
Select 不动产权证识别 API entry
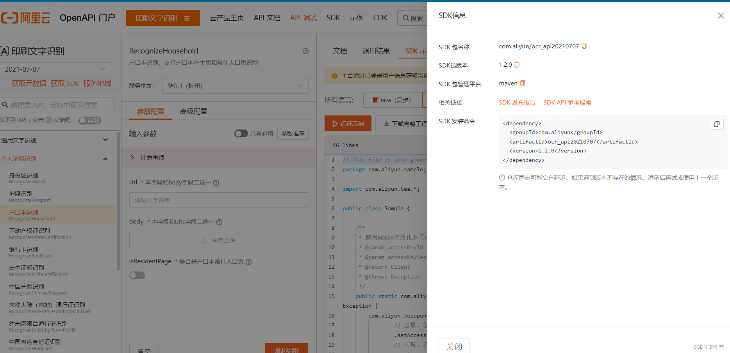click(x=59, y=234)
